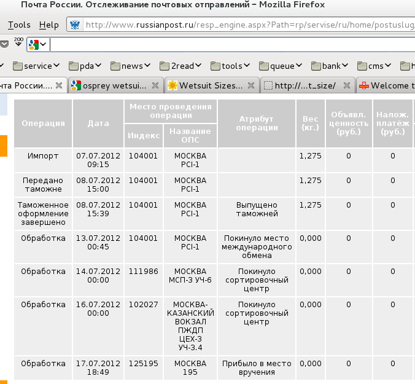Viewport: 415px width, 384px height.
Task: Close the osprey wetsui... tab
Action: (155, 85)
